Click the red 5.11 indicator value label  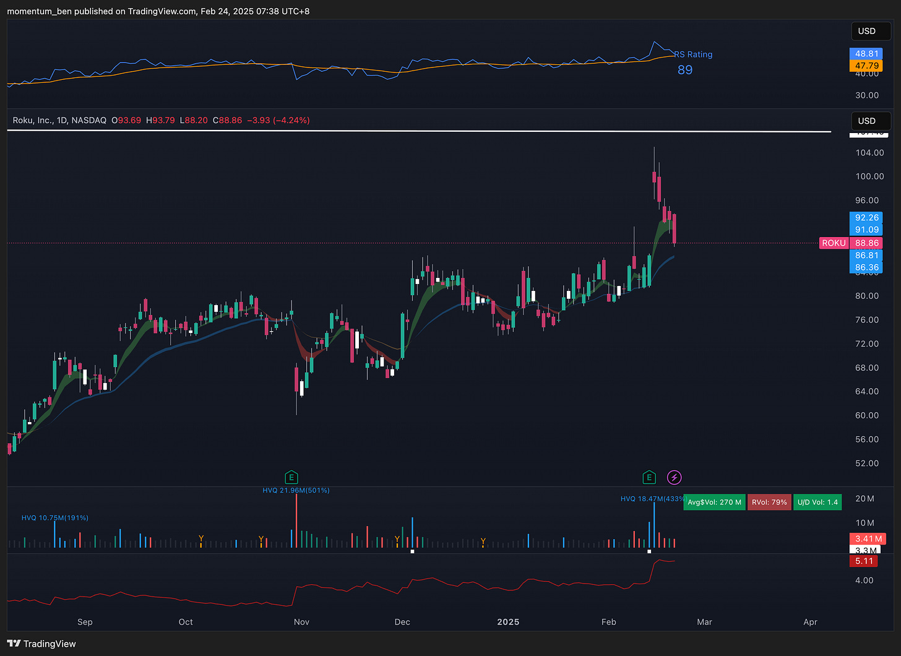tap(864, 561)
